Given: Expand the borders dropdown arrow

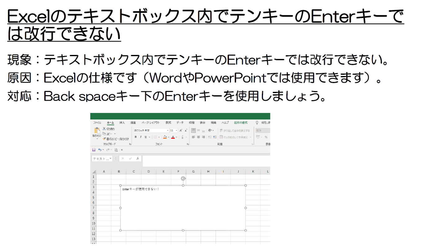Looking at the screenshot, I should click(159, 137).
